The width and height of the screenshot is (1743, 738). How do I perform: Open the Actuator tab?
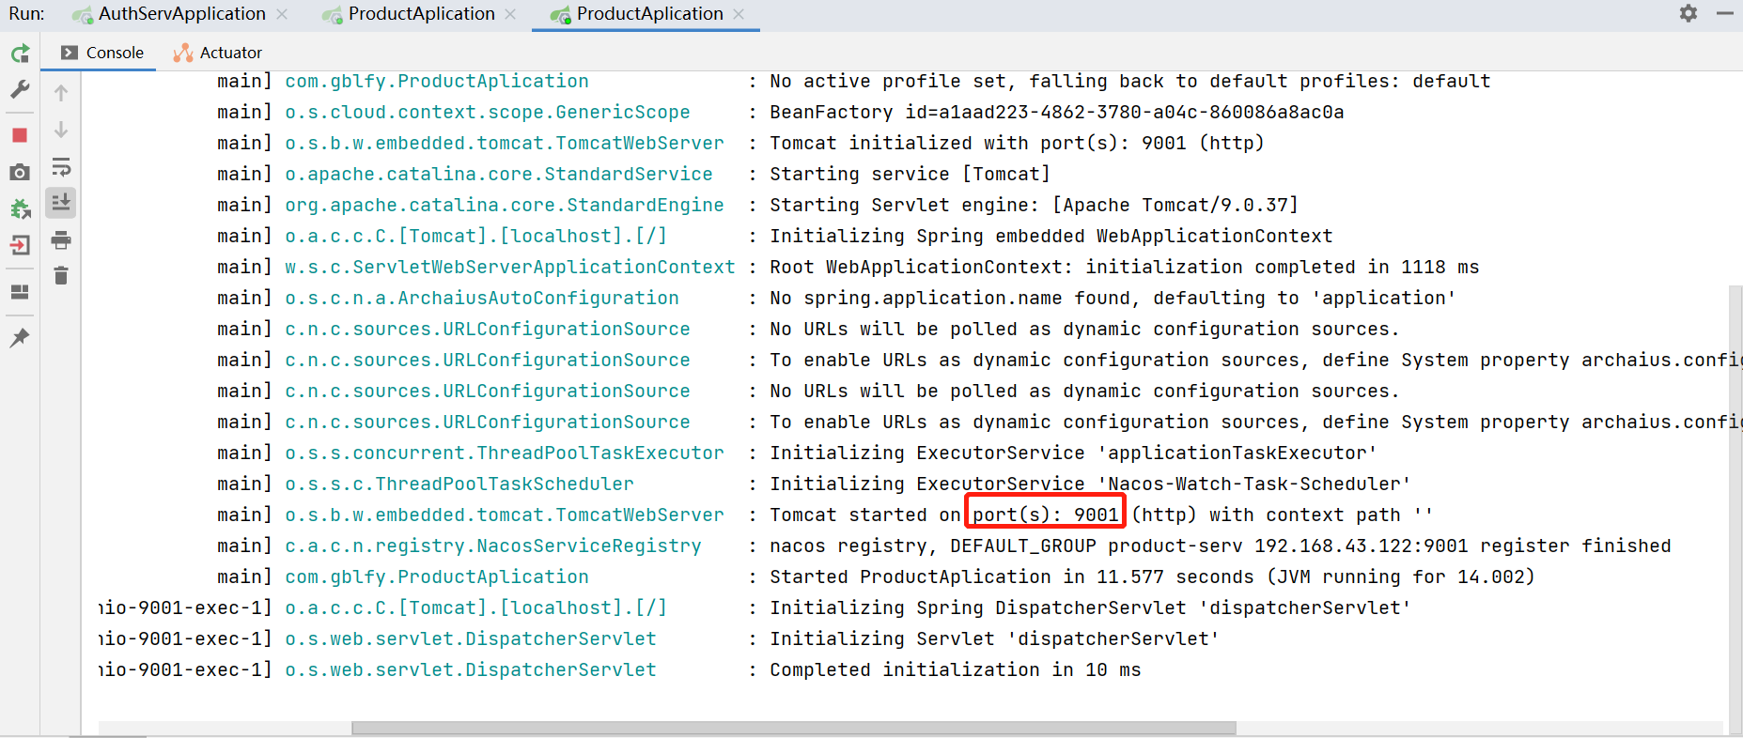point(218,53)
